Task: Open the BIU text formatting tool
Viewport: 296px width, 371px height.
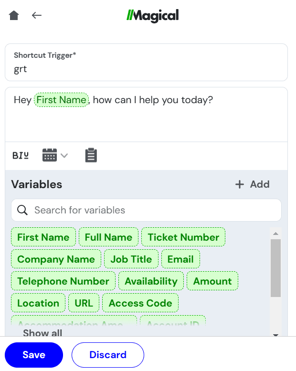Action: (x=21, y=155)
